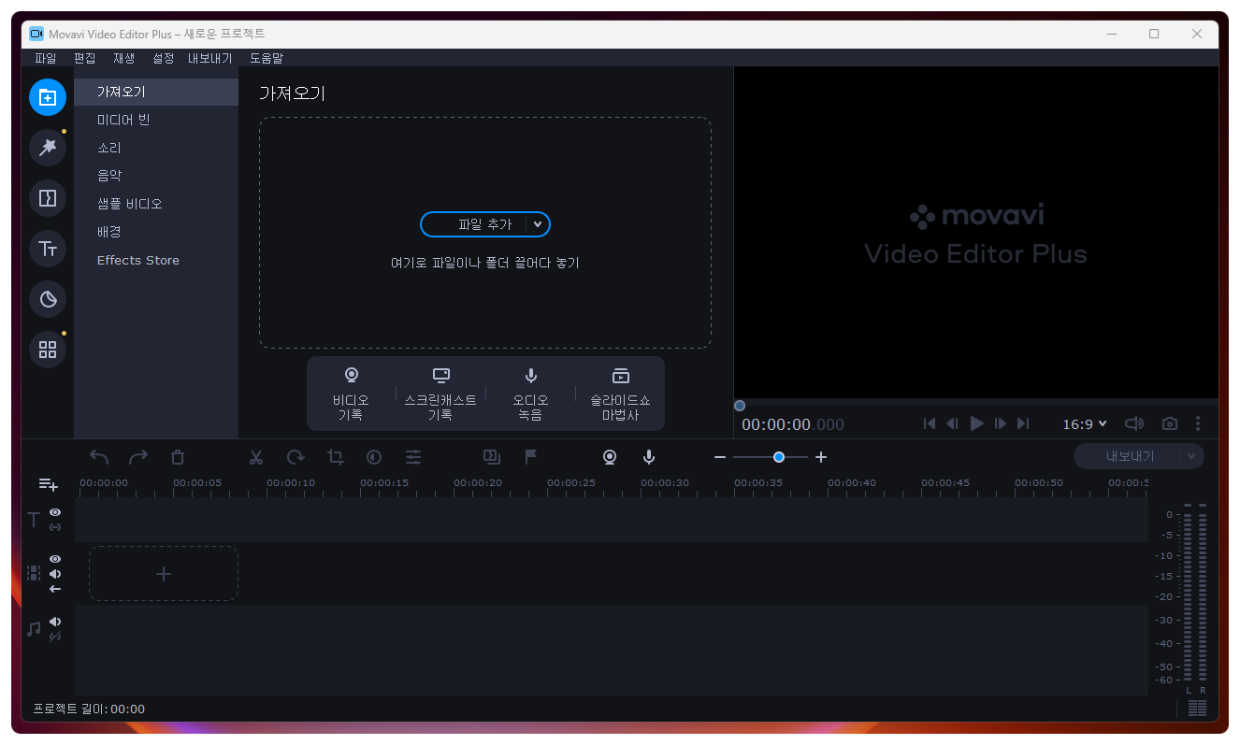Step one frame backward in the player
Image resolution: width=1240 pixels, height=745 pixels.
[x=952, y=423]
